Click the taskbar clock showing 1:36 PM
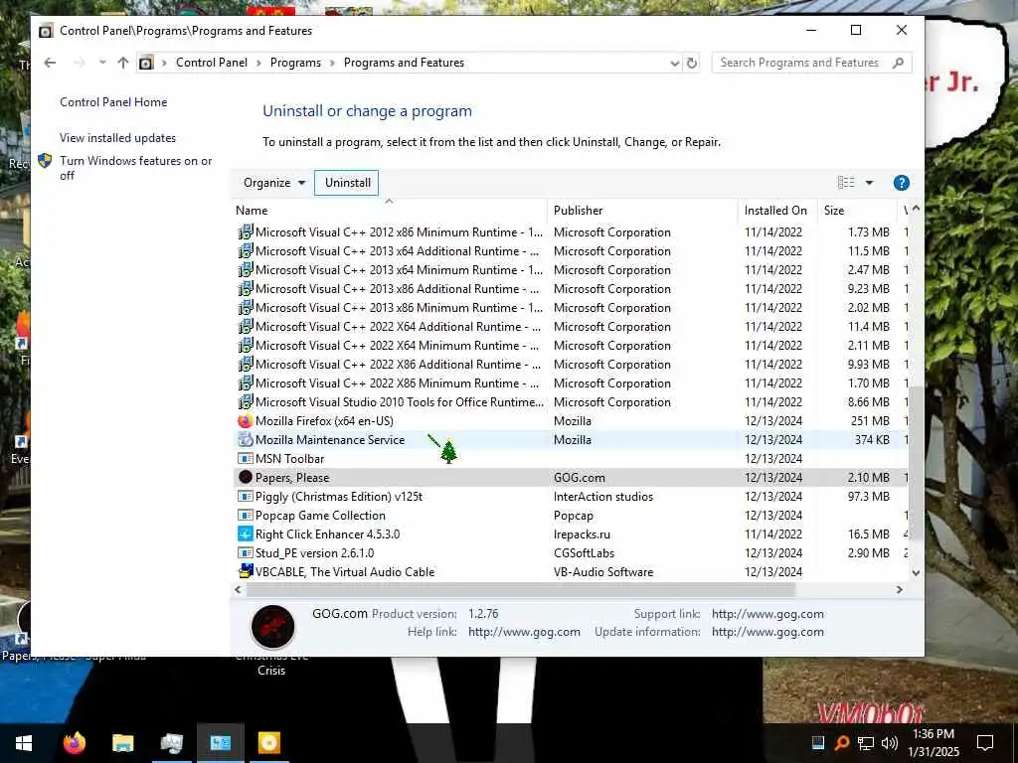 click(x=933, y=743)
